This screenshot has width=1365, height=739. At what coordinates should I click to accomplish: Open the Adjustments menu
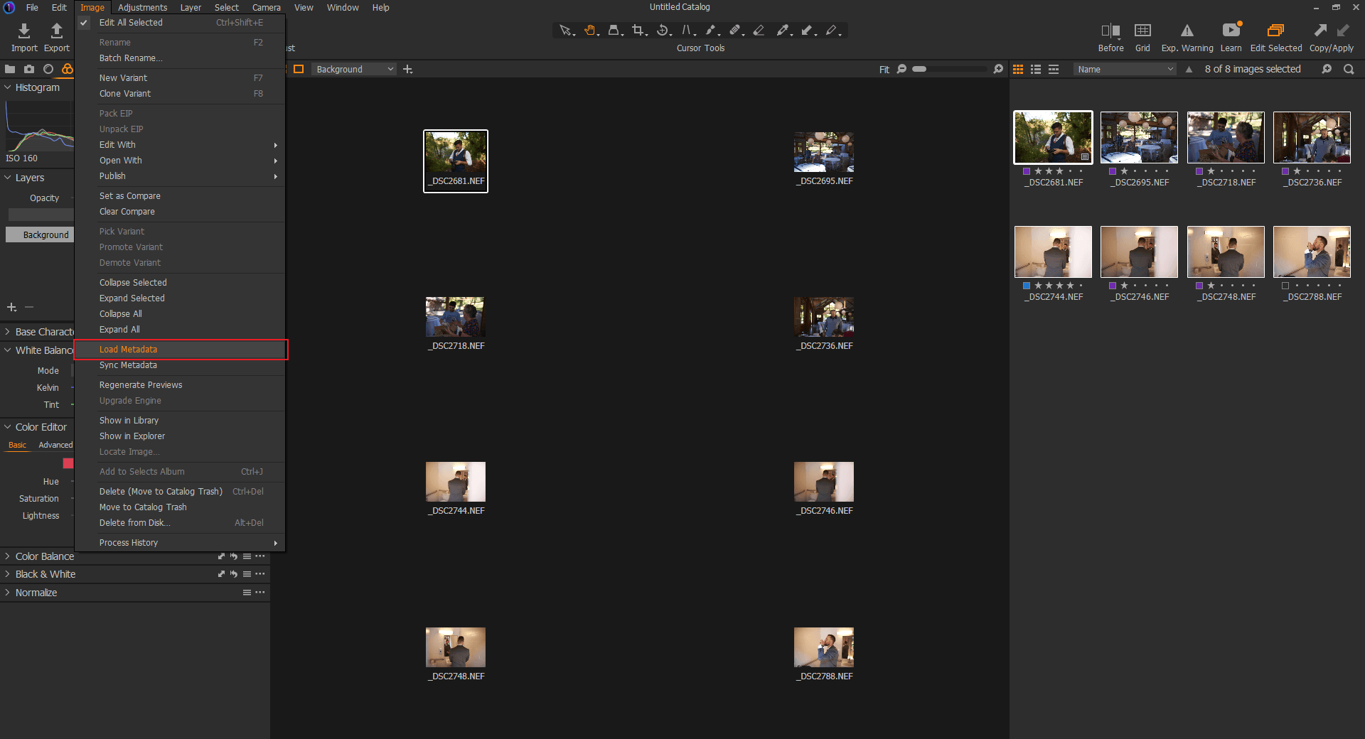pyautogui.click(x=142, y=7)
